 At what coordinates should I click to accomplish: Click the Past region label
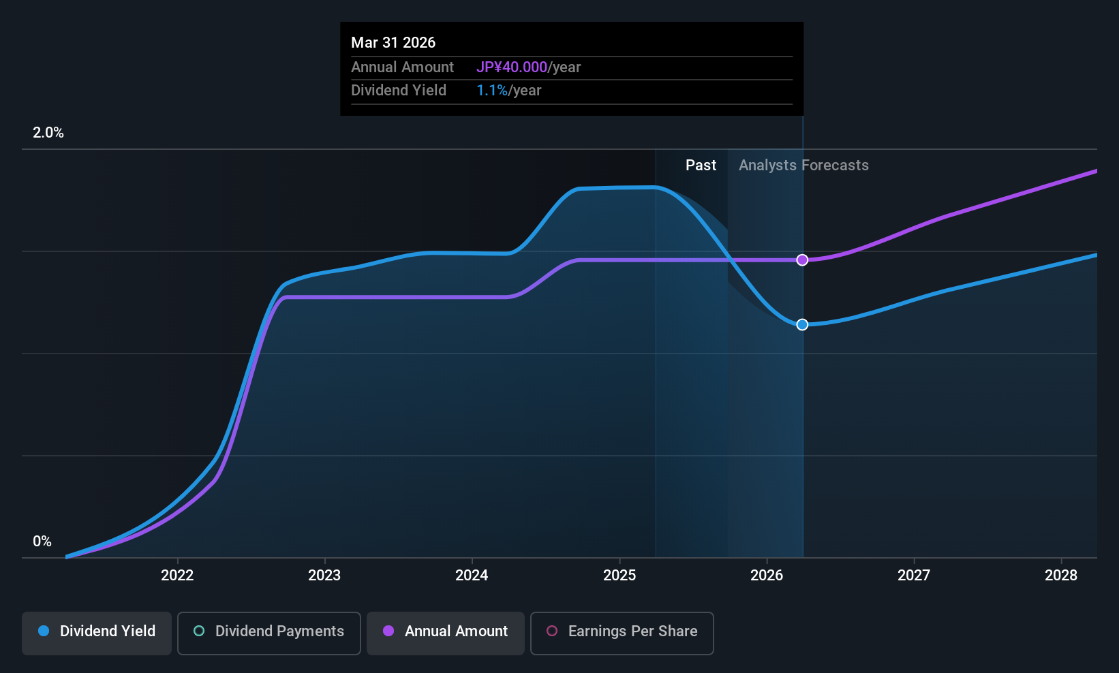pos(701,165)
